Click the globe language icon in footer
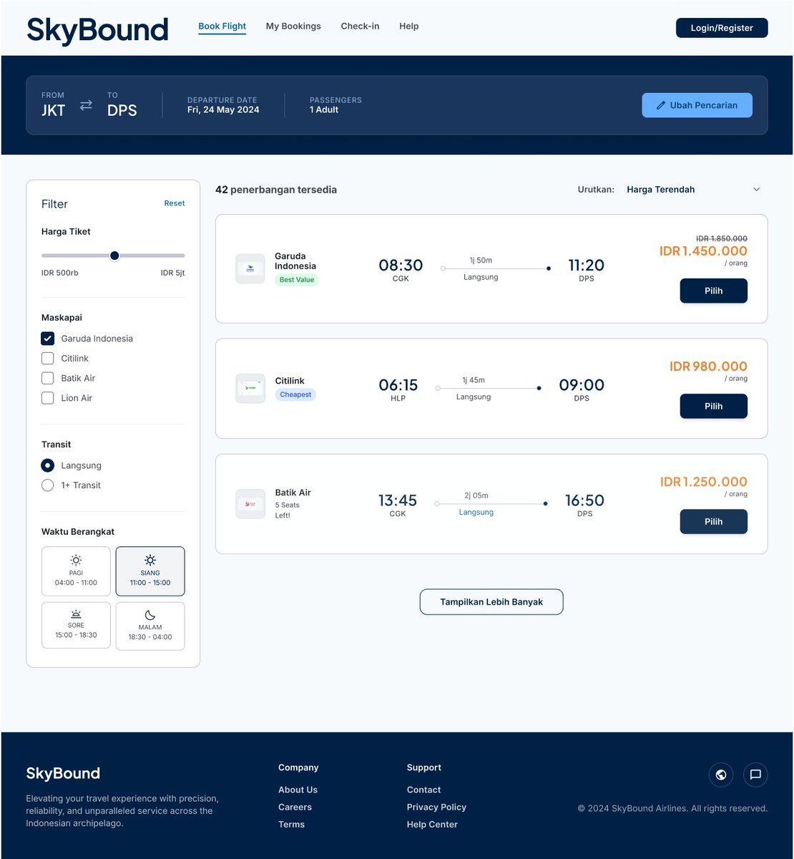The width and height of the screenshot is (794, 859). pyautogui.click(x=721, y=775)
